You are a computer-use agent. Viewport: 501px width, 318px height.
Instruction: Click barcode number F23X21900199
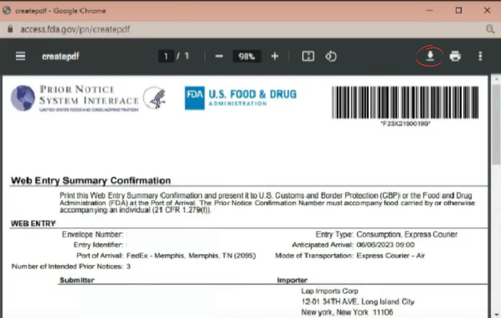point(405,124)
